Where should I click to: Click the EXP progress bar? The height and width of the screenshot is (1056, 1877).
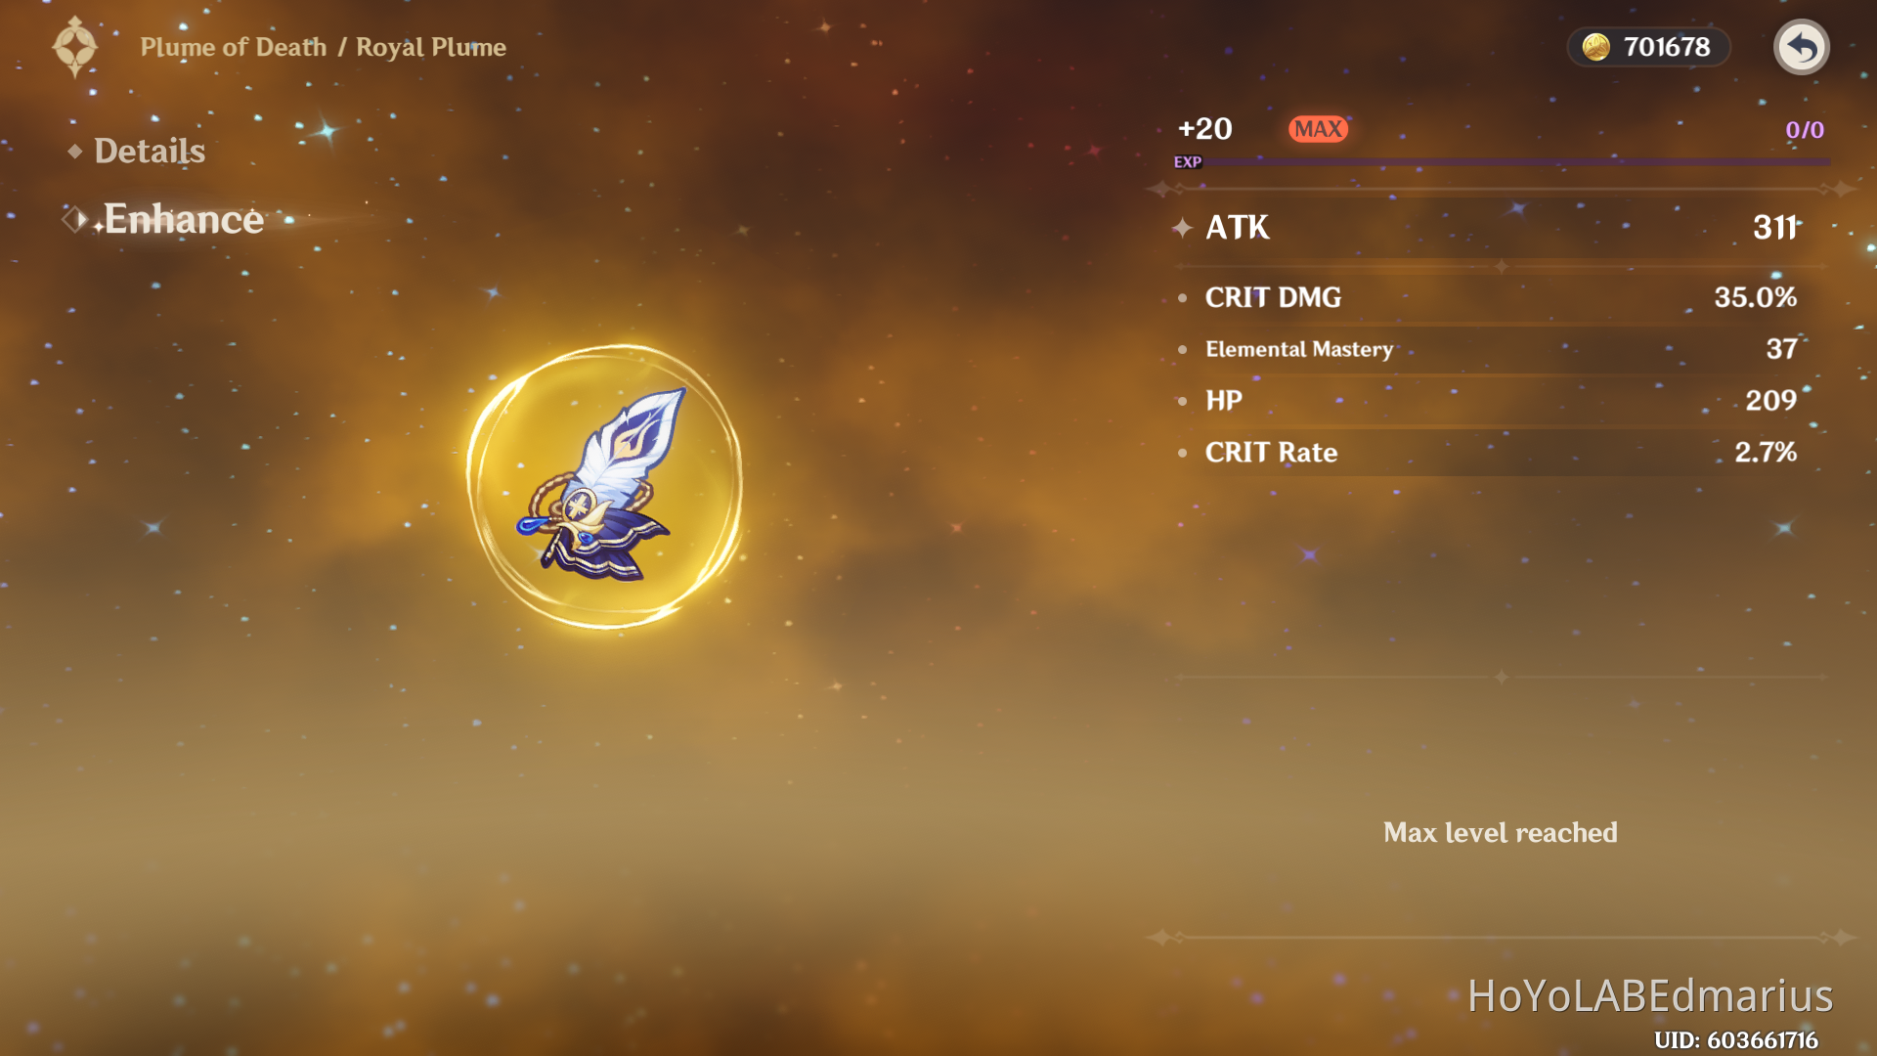[x=1502, y=162]
